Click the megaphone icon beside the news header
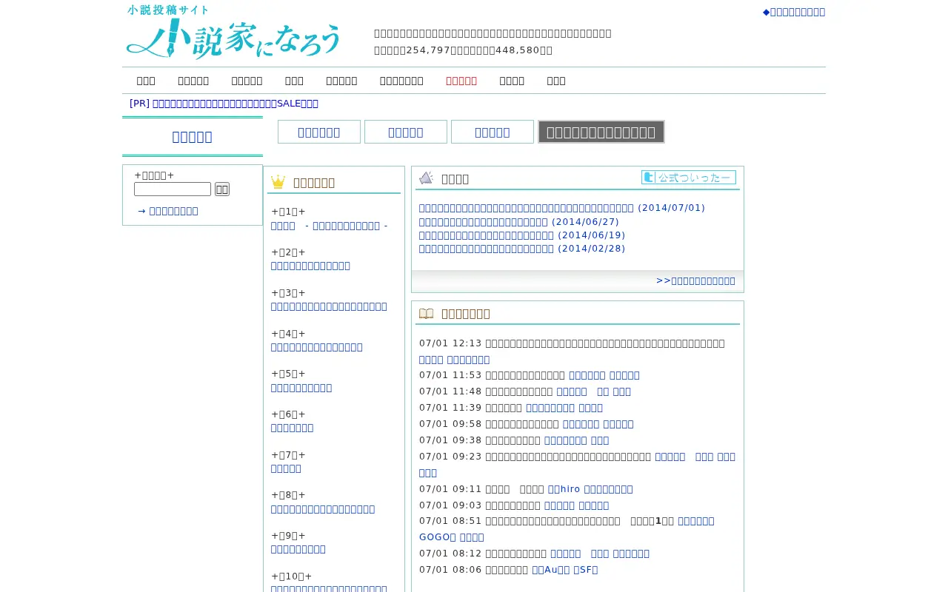This screenshot has height=592, width=948. (426, 178)
